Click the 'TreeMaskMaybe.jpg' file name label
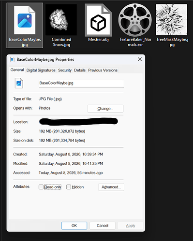Screen dimensions: 193x241 pos(172,42)
